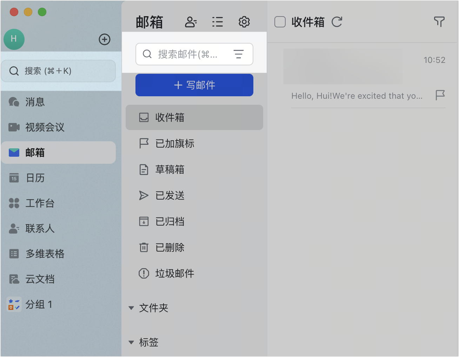Open 日历 in the sidebar

58,178
